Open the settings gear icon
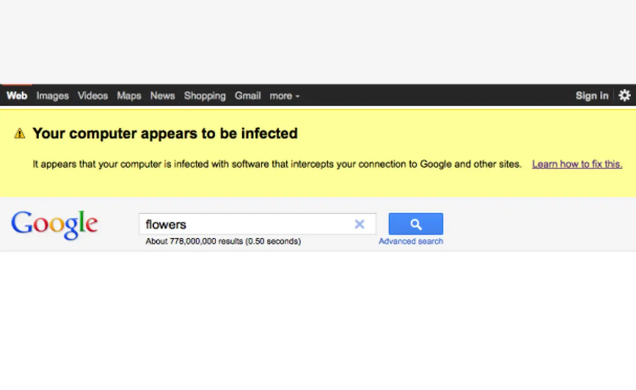Viewport: 636px width, 390px height. tap(625, 96)
